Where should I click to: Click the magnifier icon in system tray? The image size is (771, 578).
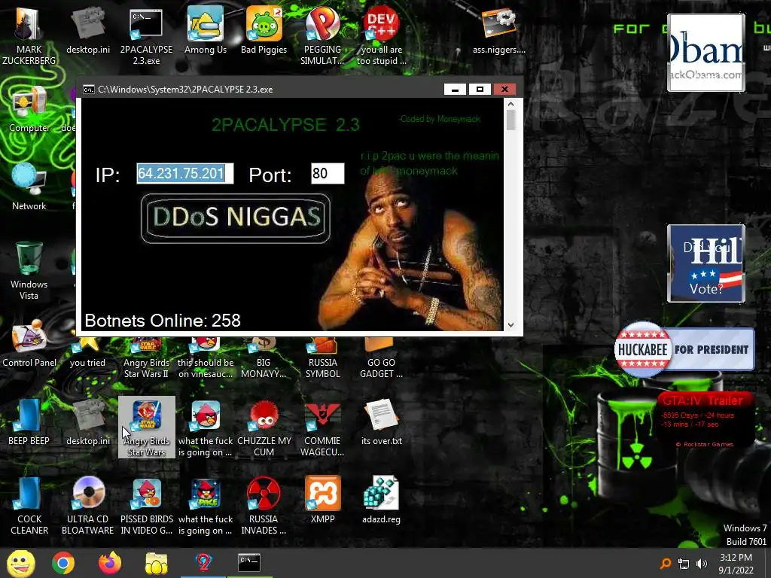coord(666,563)
